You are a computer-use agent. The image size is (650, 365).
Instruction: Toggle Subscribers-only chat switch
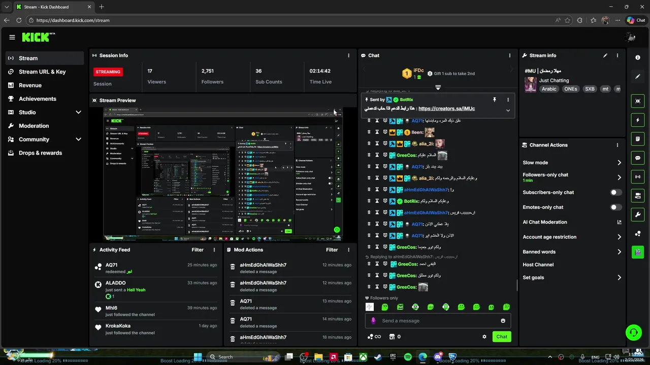615,192
